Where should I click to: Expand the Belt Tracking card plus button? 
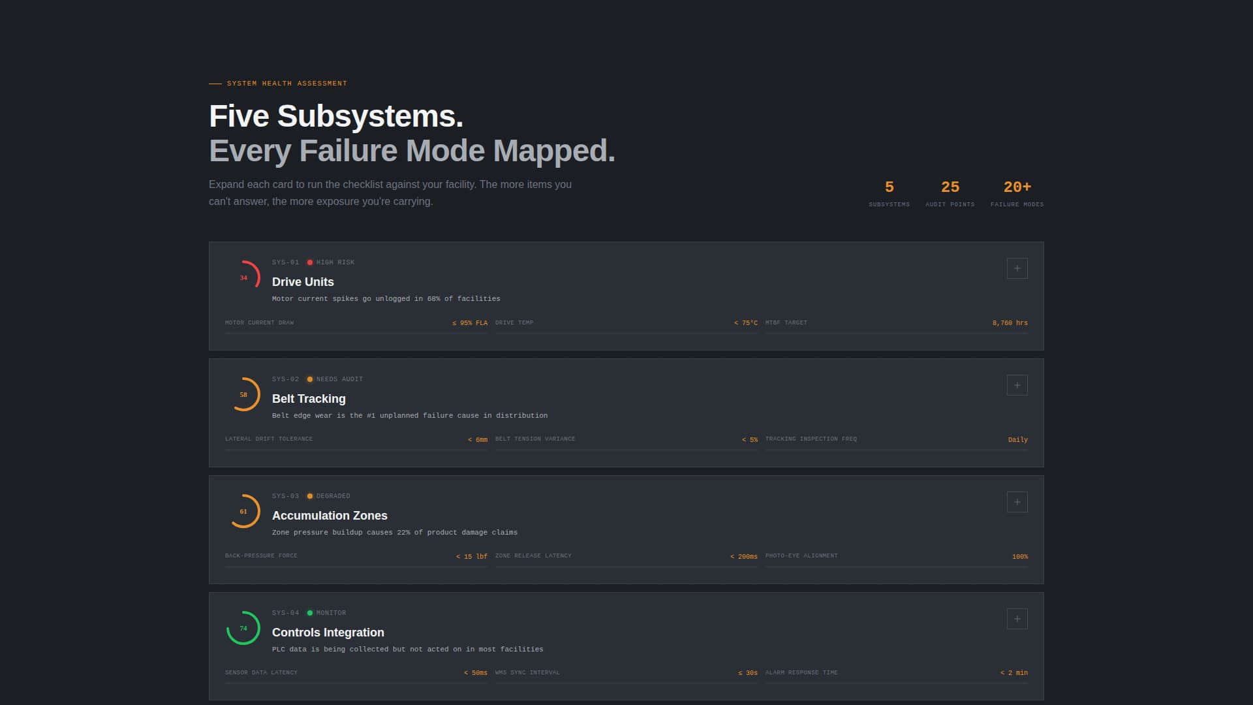point(1017,385)
